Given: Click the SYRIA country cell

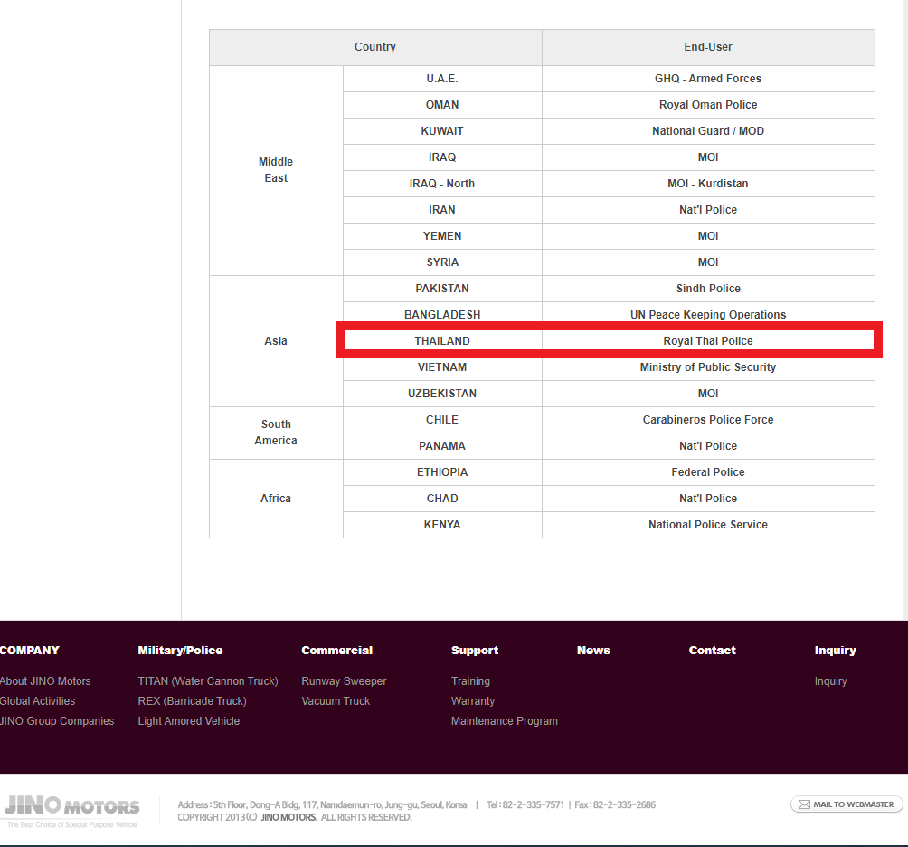Looking at the screenshot, I should 442,262.
